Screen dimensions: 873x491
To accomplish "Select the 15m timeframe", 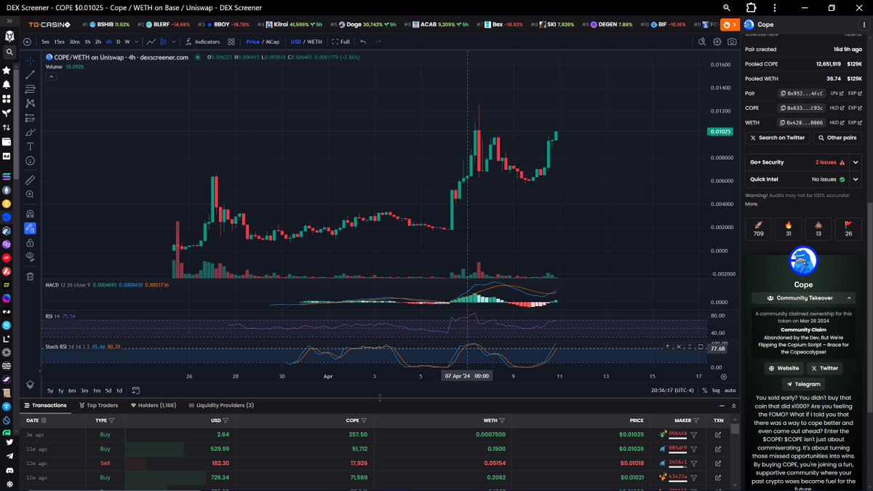I will tap(59, 41).
